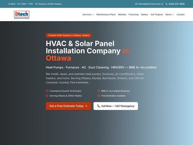Screen dimensions: 193x145
Task: Expand the Services dropdown chevron
Action: click(93, 14)
